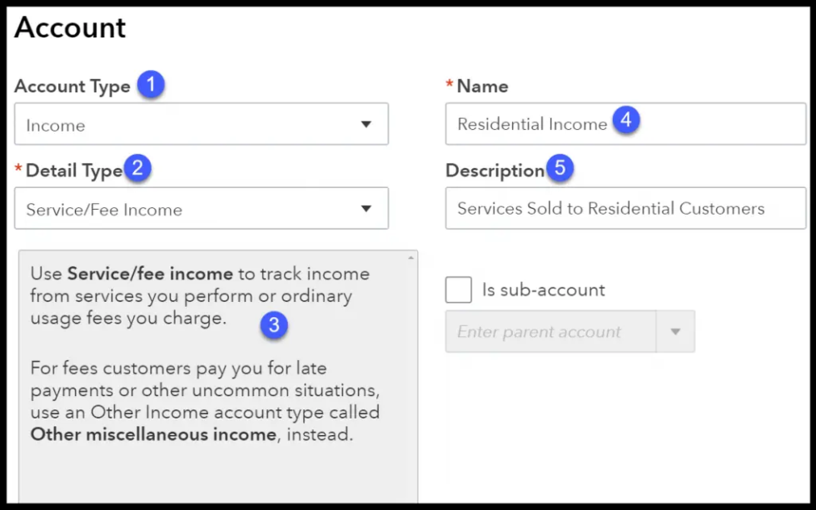Click the bold 'Service/fee income' help text
816x510 pixels.
150,274
